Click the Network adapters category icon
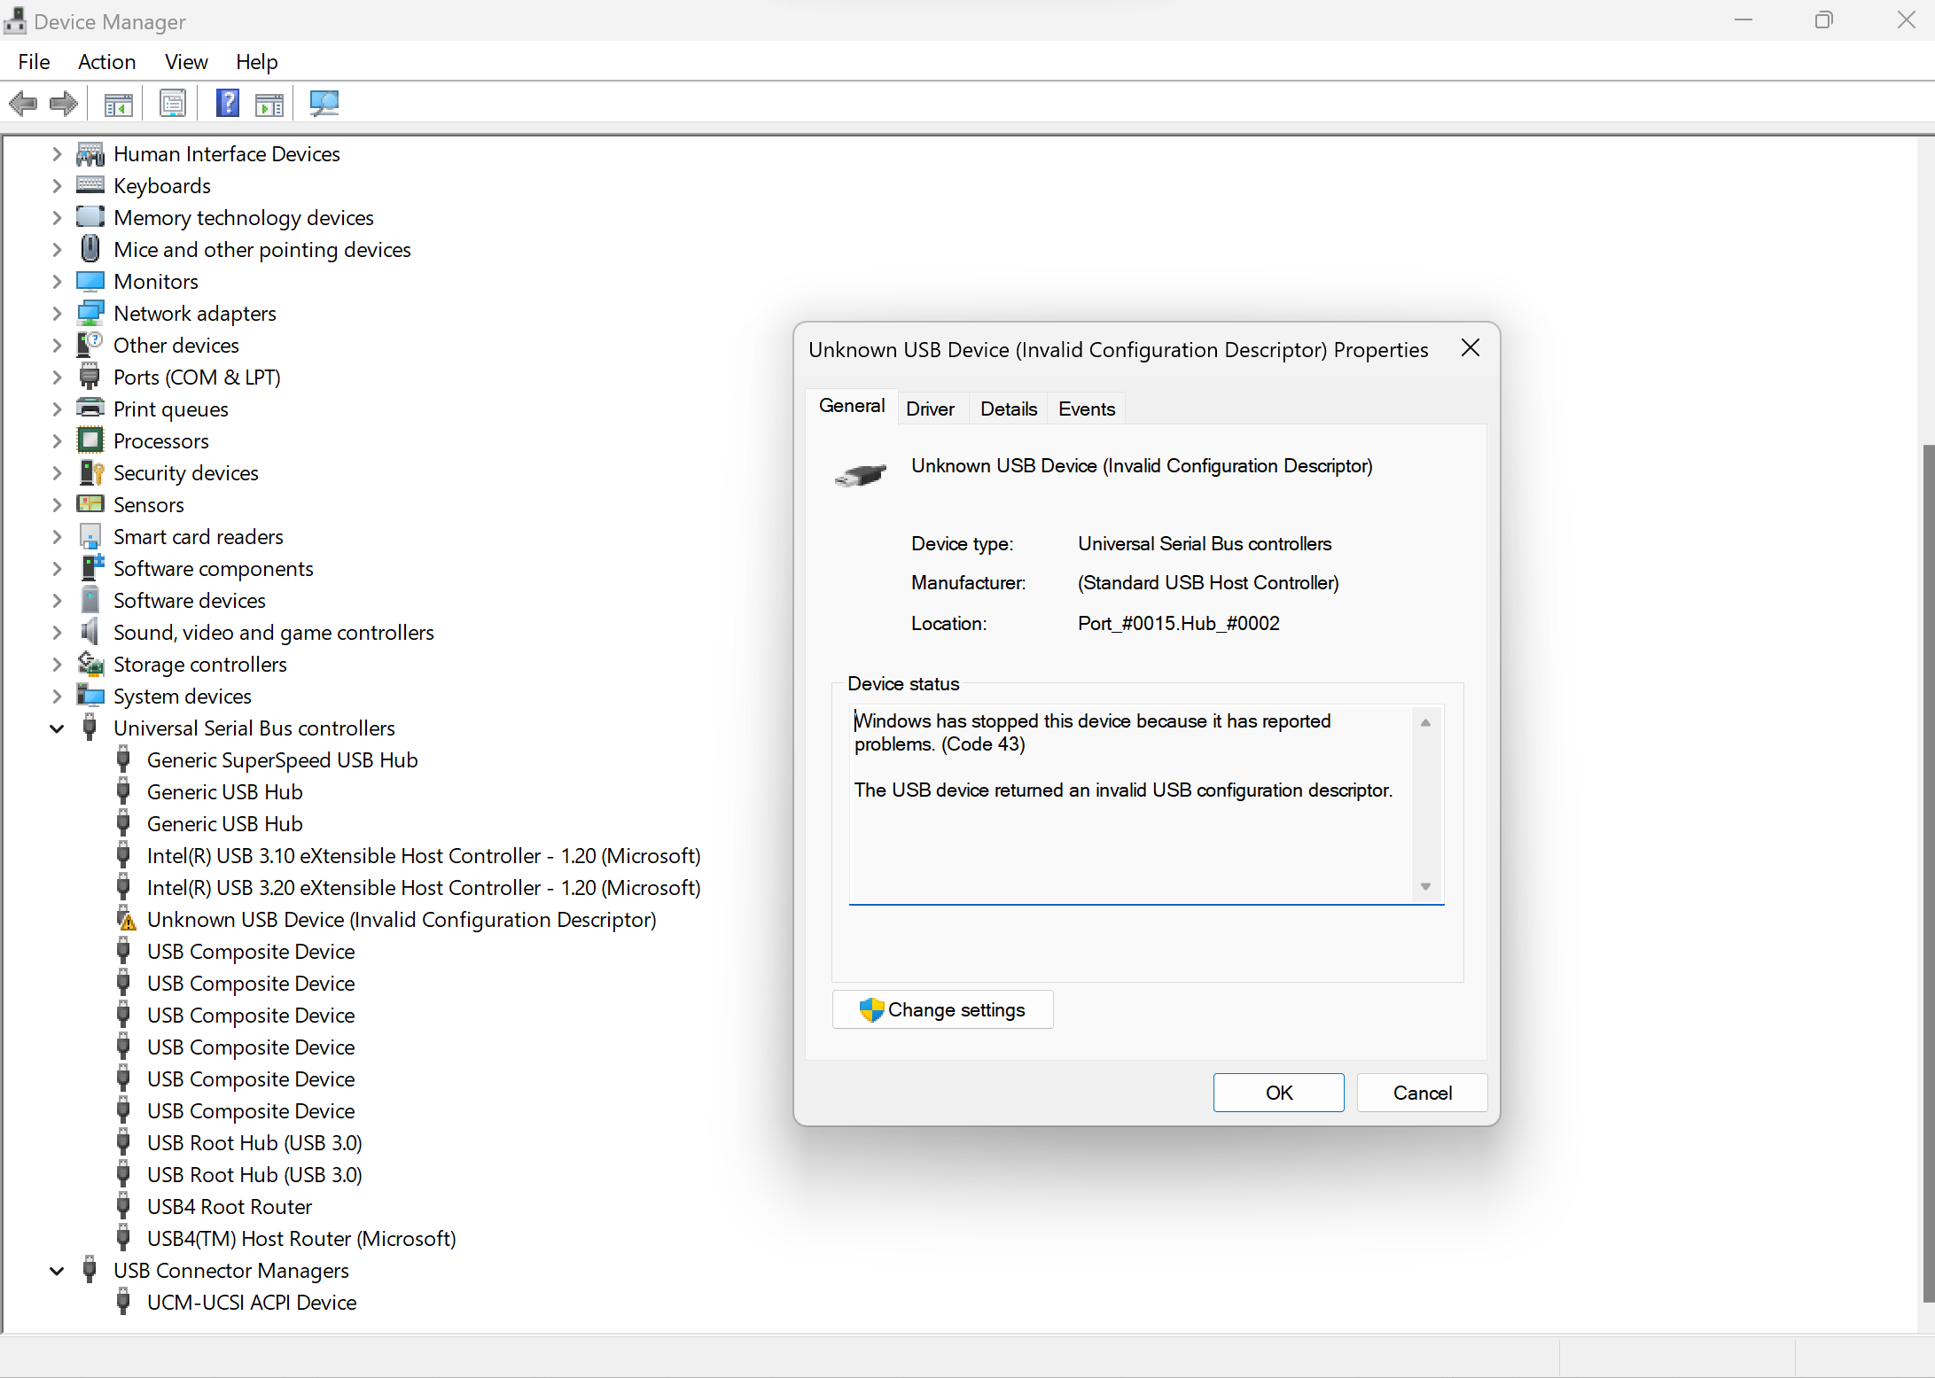Image resolution: width=1935 pixels, height=1378 pixels. [90, 314]
